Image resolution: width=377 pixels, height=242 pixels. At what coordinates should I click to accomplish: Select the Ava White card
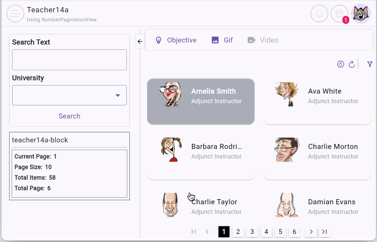click(x=318, y=101)
